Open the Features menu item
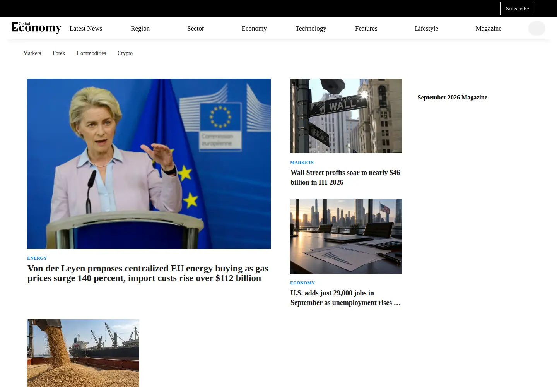557x387 pixels. pos(366,28)
